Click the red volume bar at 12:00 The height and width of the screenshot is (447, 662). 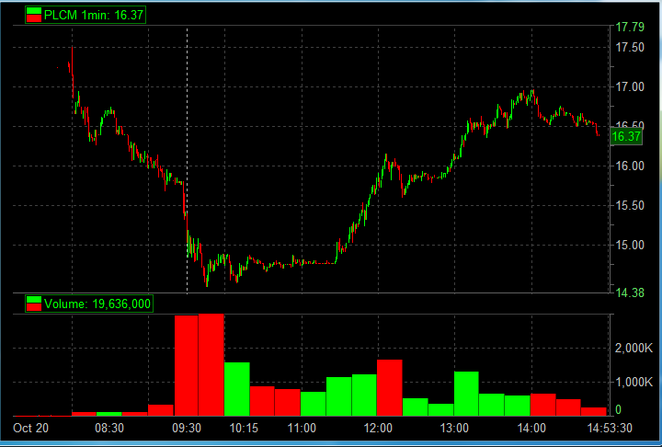click(x=389, y=388)
